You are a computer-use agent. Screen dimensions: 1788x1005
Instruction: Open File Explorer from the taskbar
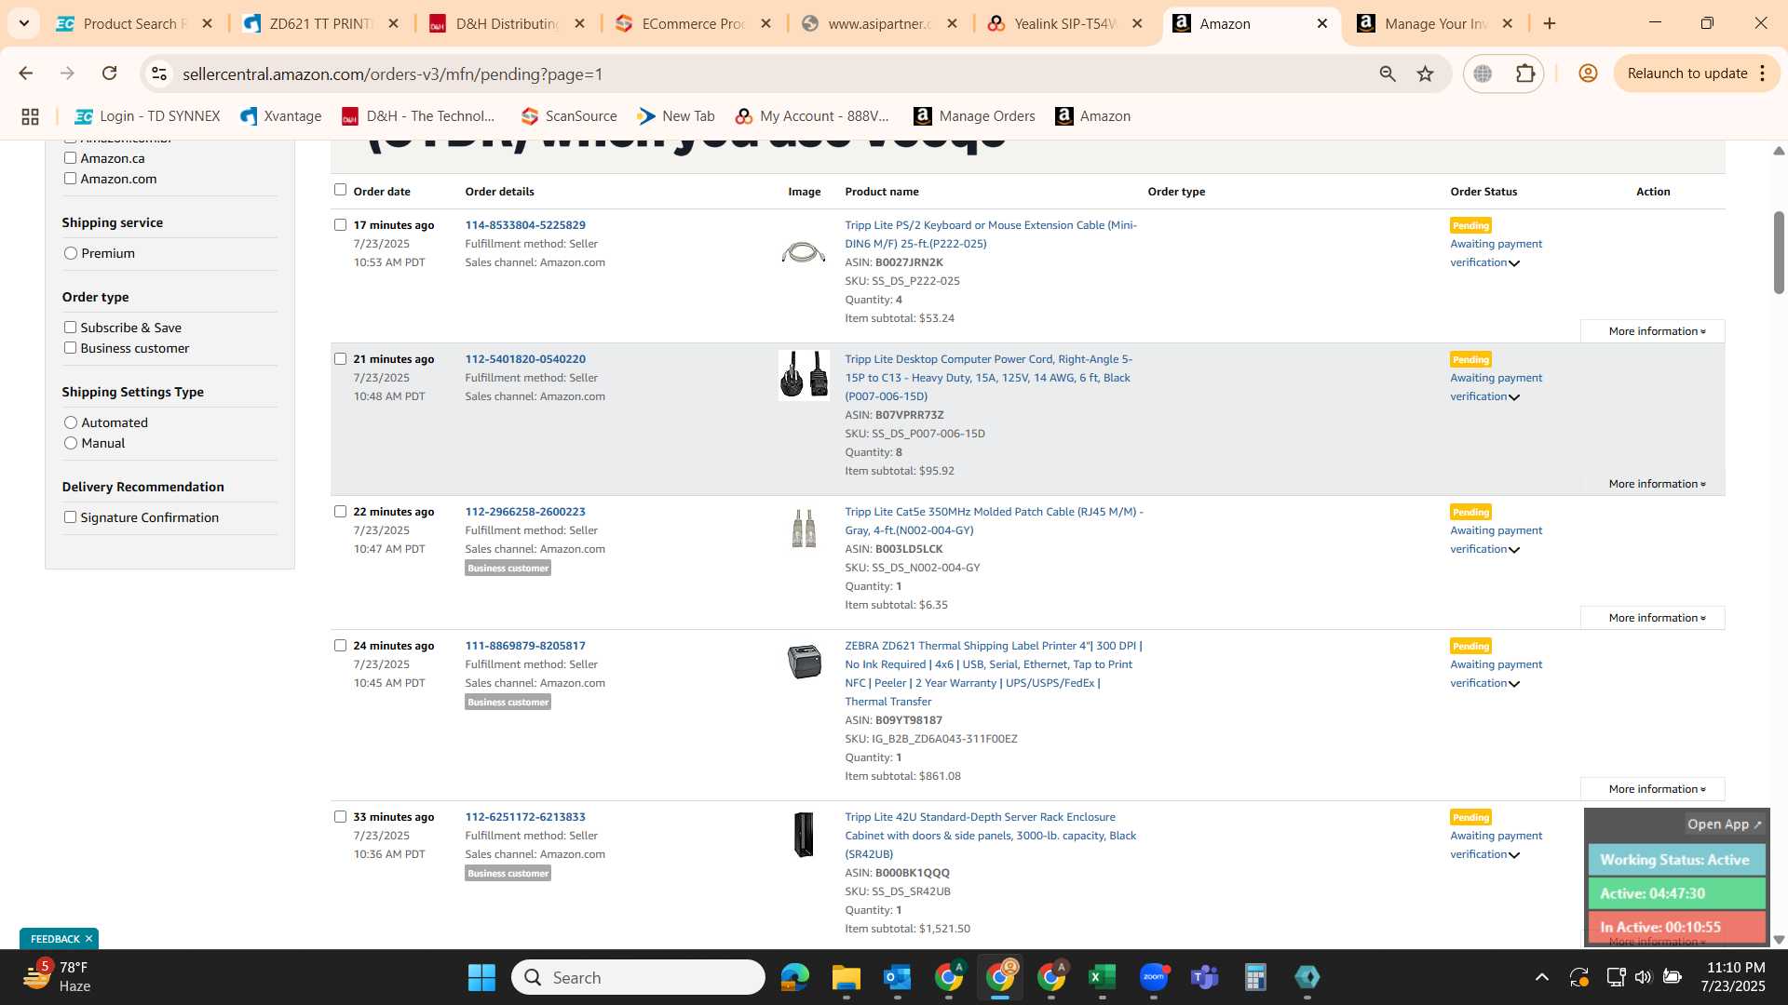pos(846,977)
